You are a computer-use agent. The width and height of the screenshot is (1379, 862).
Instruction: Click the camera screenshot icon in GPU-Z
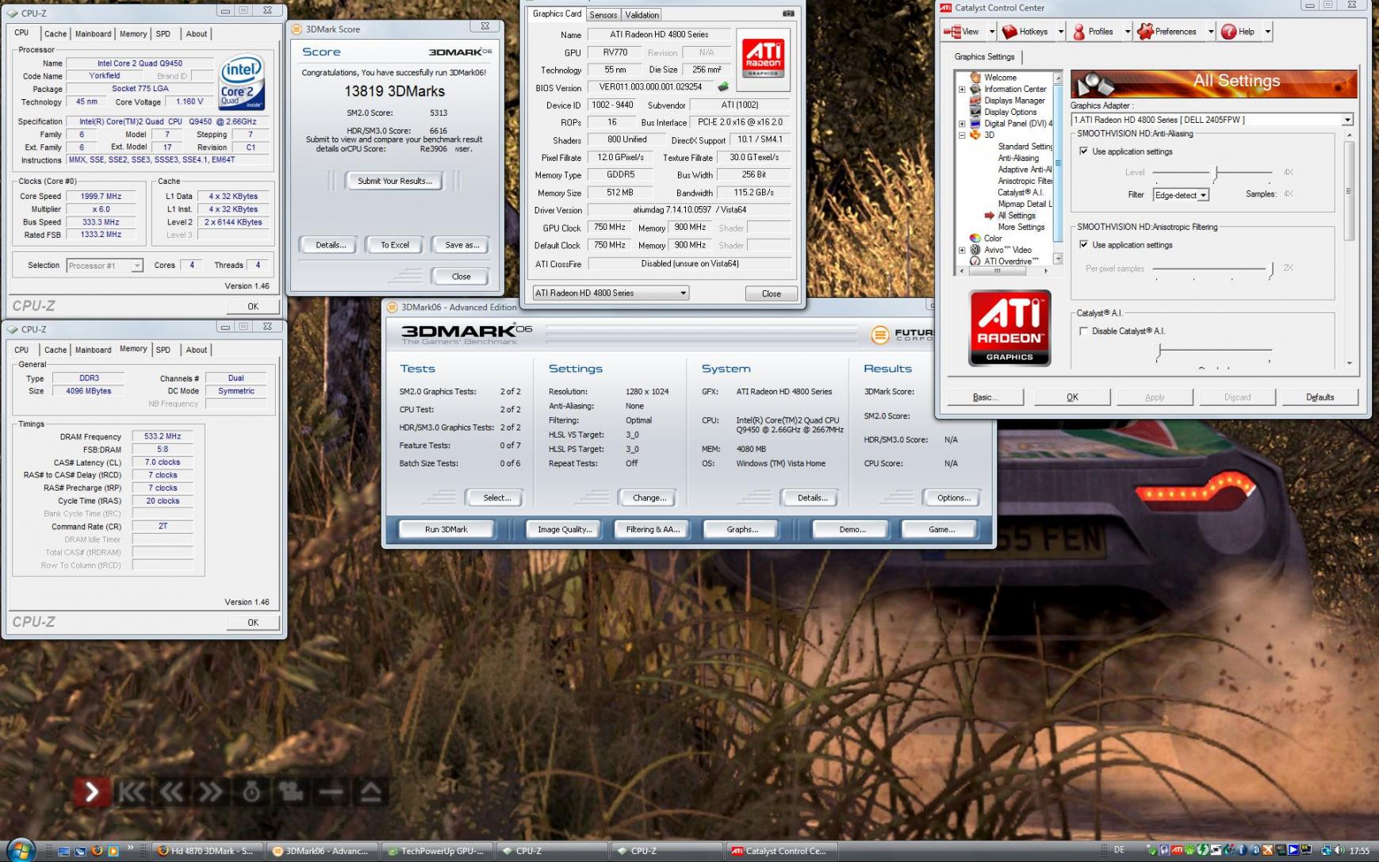788,13
